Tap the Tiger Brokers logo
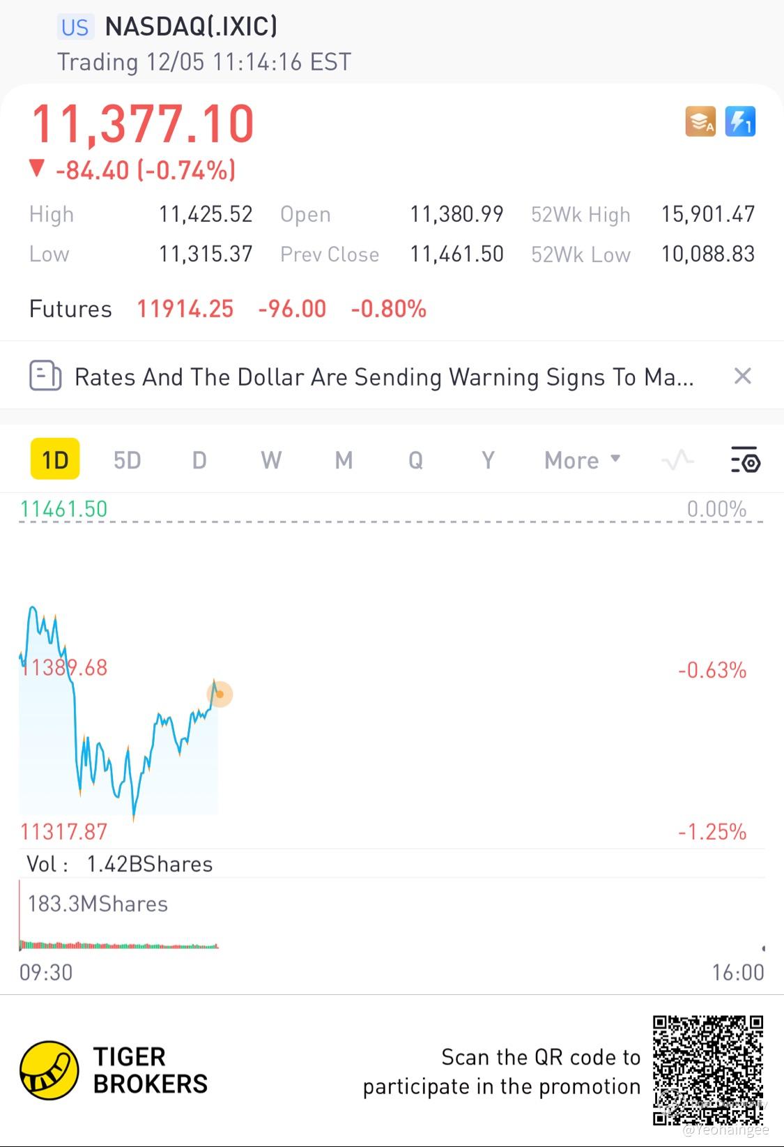Screen dimensions: 784x1147 tap(49, 1070)
